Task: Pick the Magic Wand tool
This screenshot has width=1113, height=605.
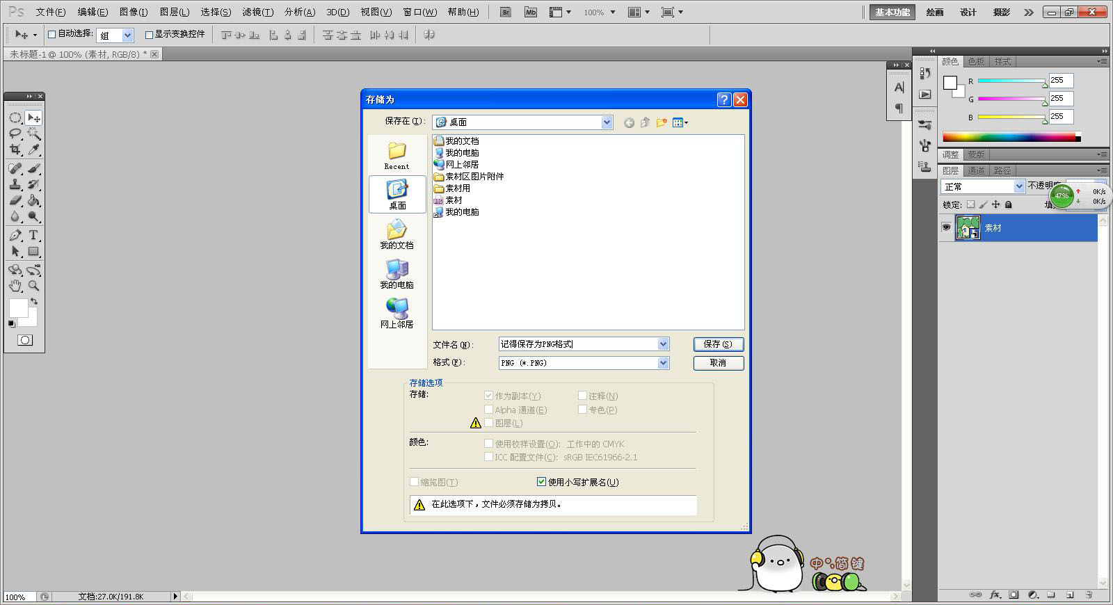Action: (x=33, y=134)
